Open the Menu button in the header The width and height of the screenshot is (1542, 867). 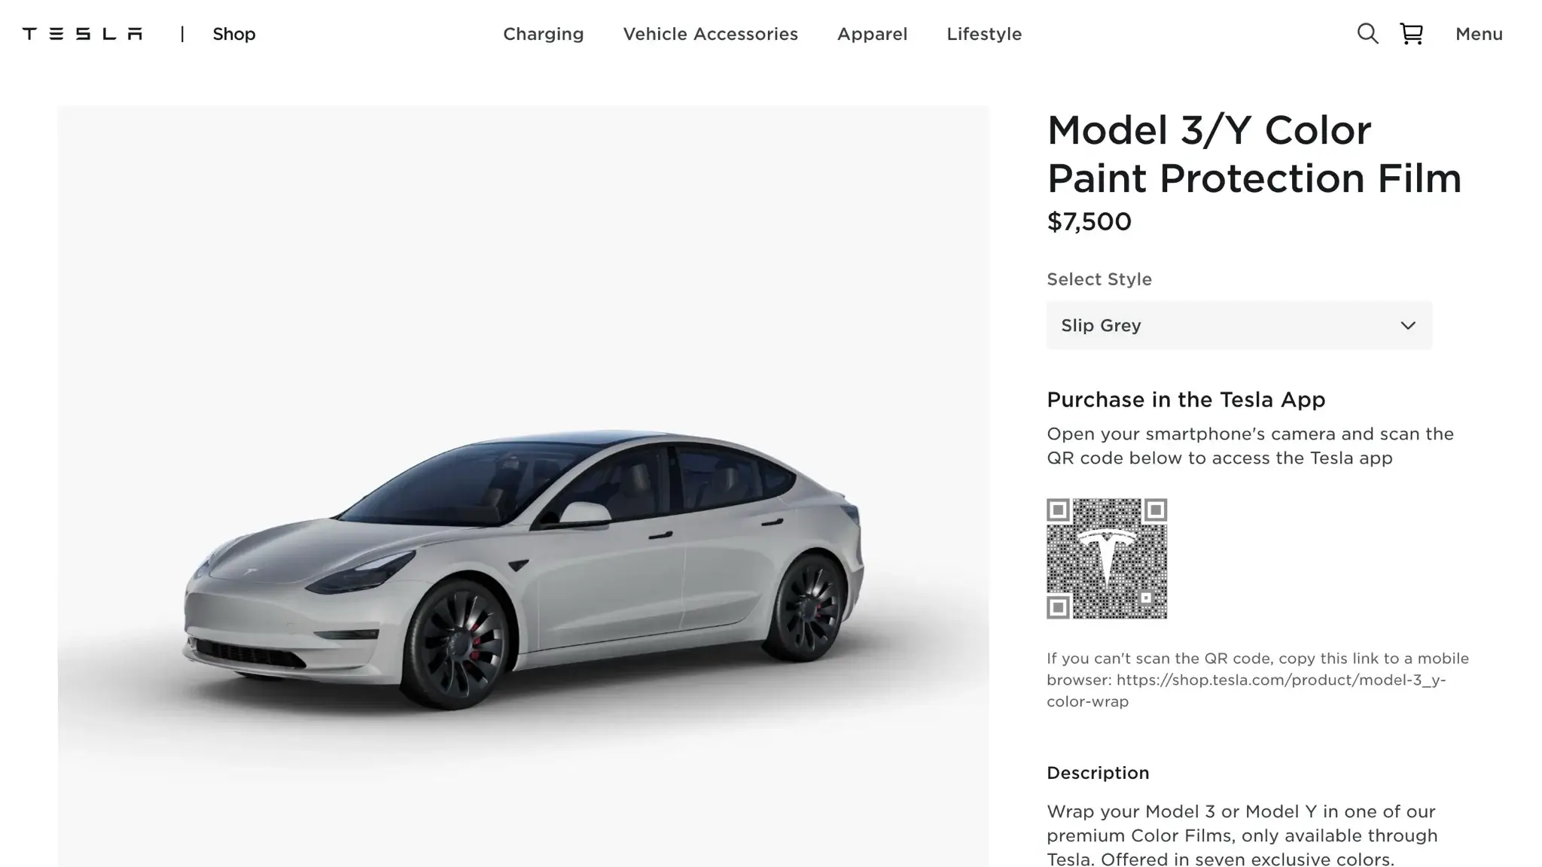pyautogui.click(x=1479, y=34)
